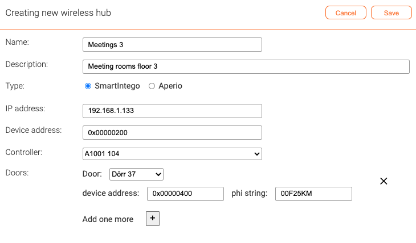Edit the phi string field 00F25KM

[313, 194]
